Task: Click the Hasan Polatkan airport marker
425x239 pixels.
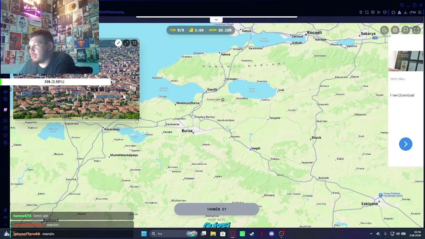Action: coord(381,195)
